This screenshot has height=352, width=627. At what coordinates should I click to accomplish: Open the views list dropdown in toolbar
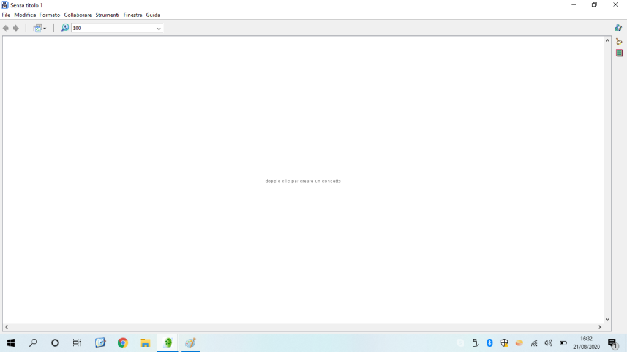tap(40, 28)
